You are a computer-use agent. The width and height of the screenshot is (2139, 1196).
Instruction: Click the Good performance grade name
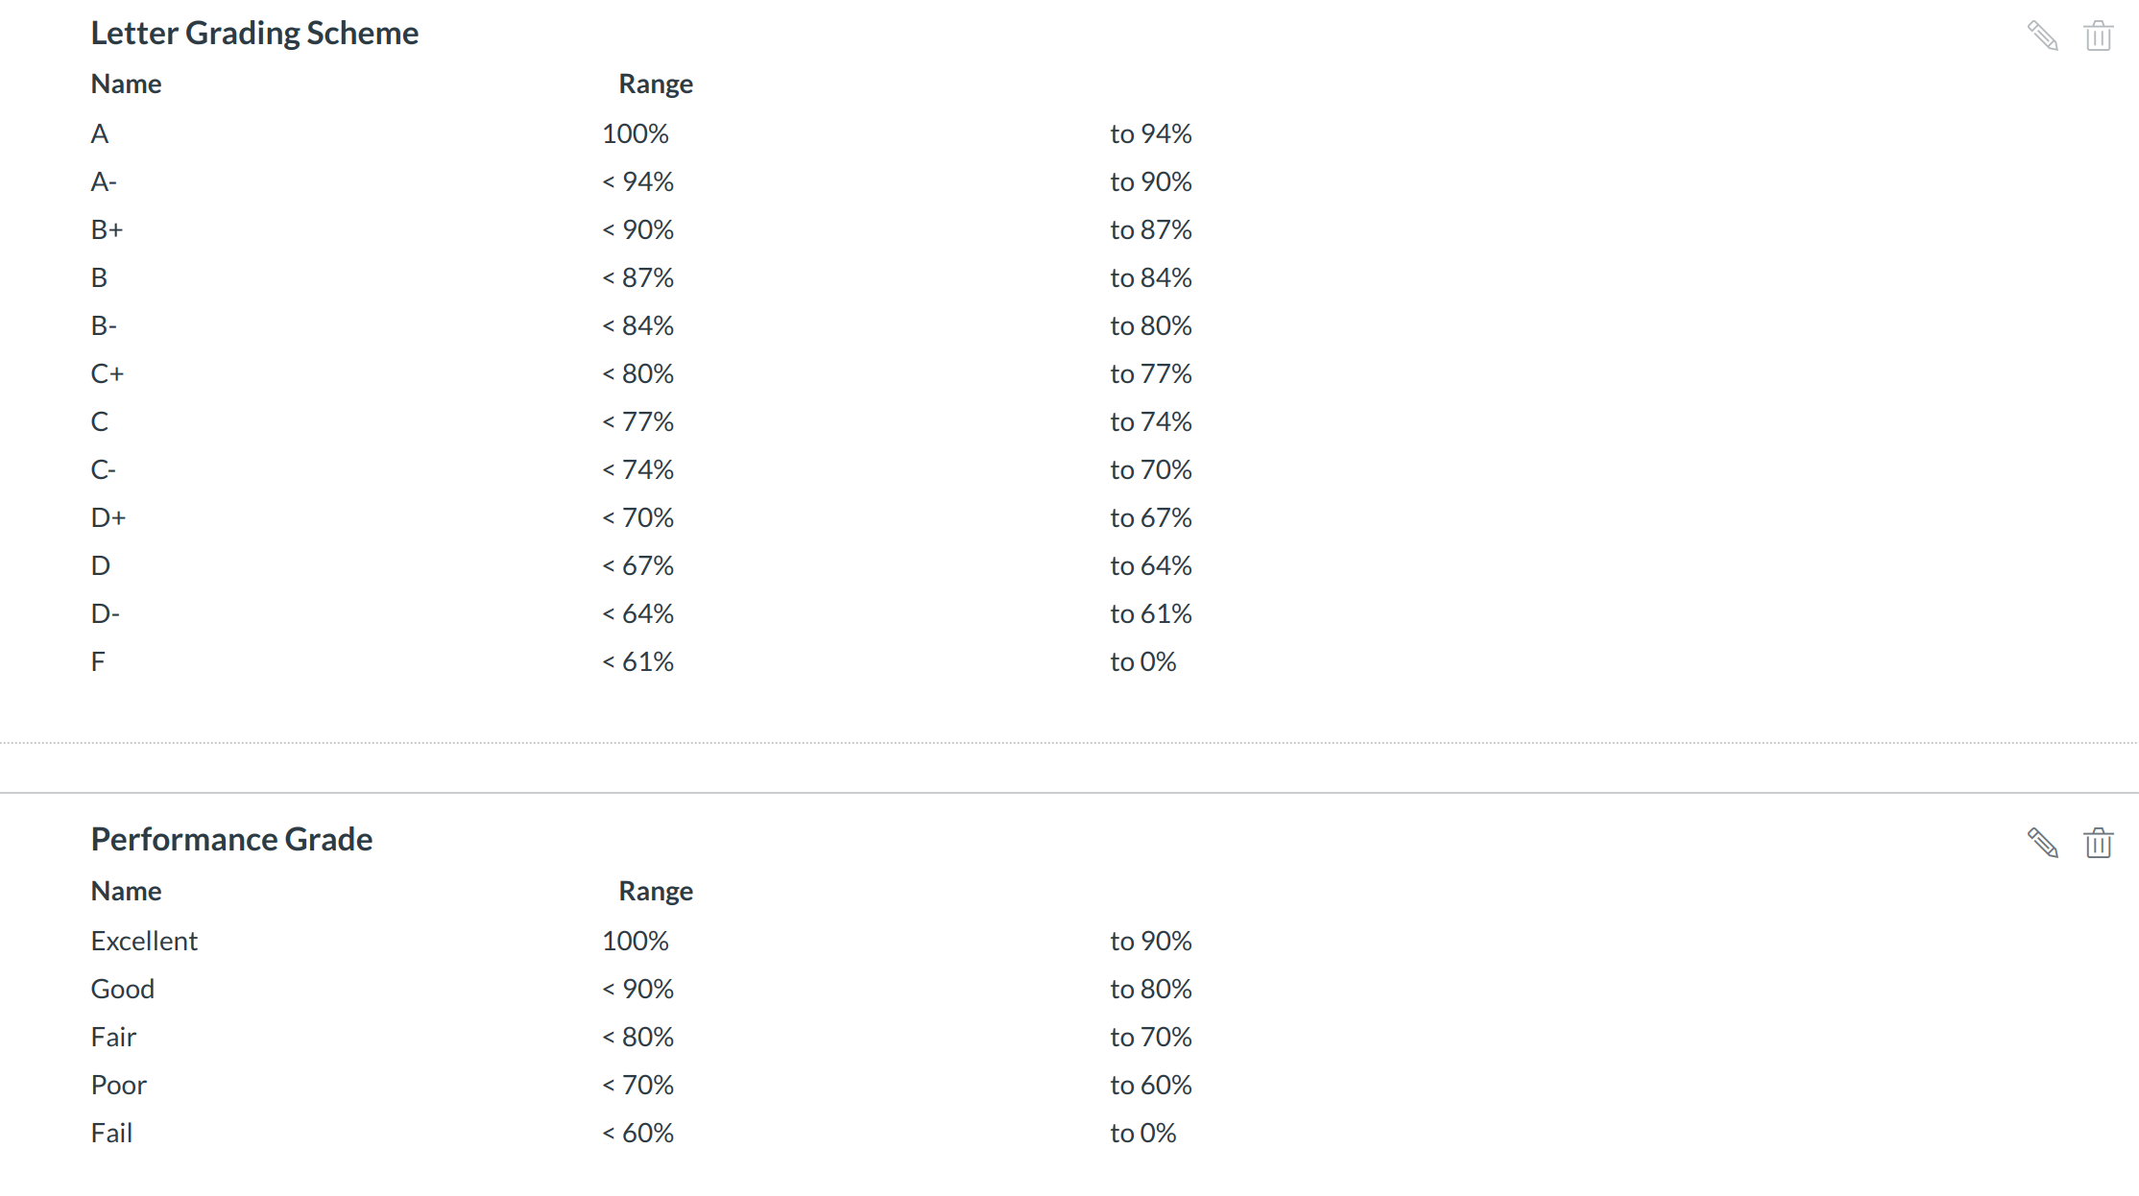(122, 989)
